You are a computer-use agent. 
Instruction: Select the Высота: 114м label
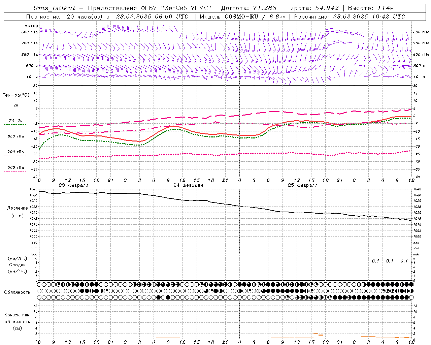(x=371, y=8)
